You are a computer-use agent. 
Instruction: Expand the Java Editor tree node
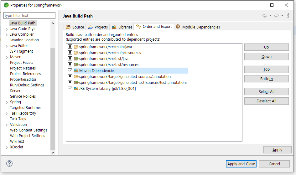[x=7, y=46]
